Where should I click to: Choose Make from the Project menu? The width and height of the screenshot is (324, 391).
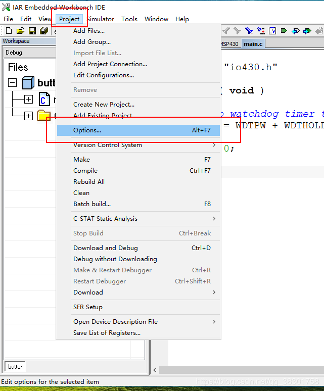pos(138,160)
